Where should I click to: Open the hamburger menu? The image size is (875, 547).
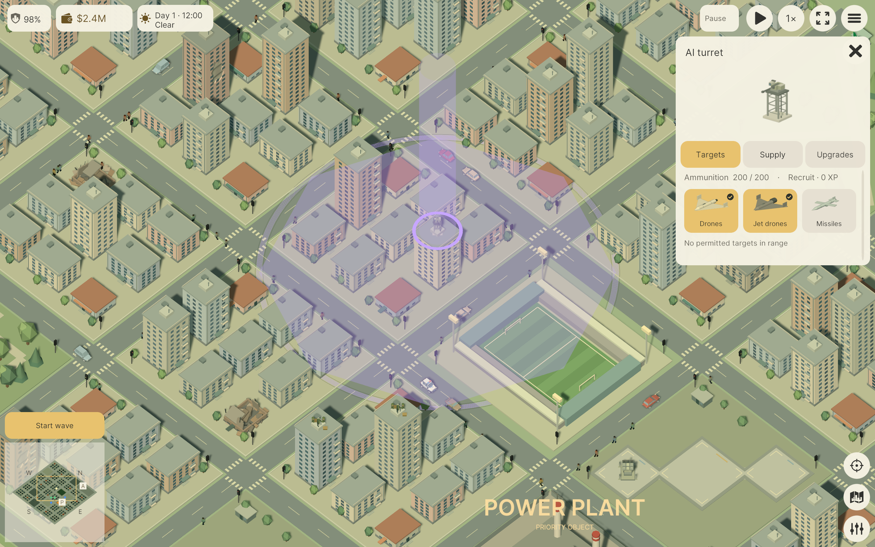point(854,19)
